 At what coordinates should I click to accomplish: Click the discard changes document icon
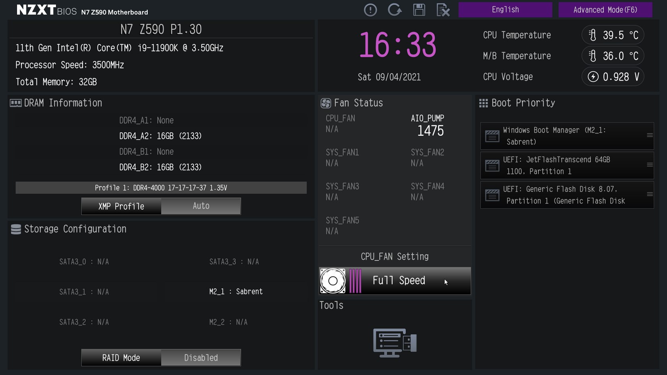[443, 10]
